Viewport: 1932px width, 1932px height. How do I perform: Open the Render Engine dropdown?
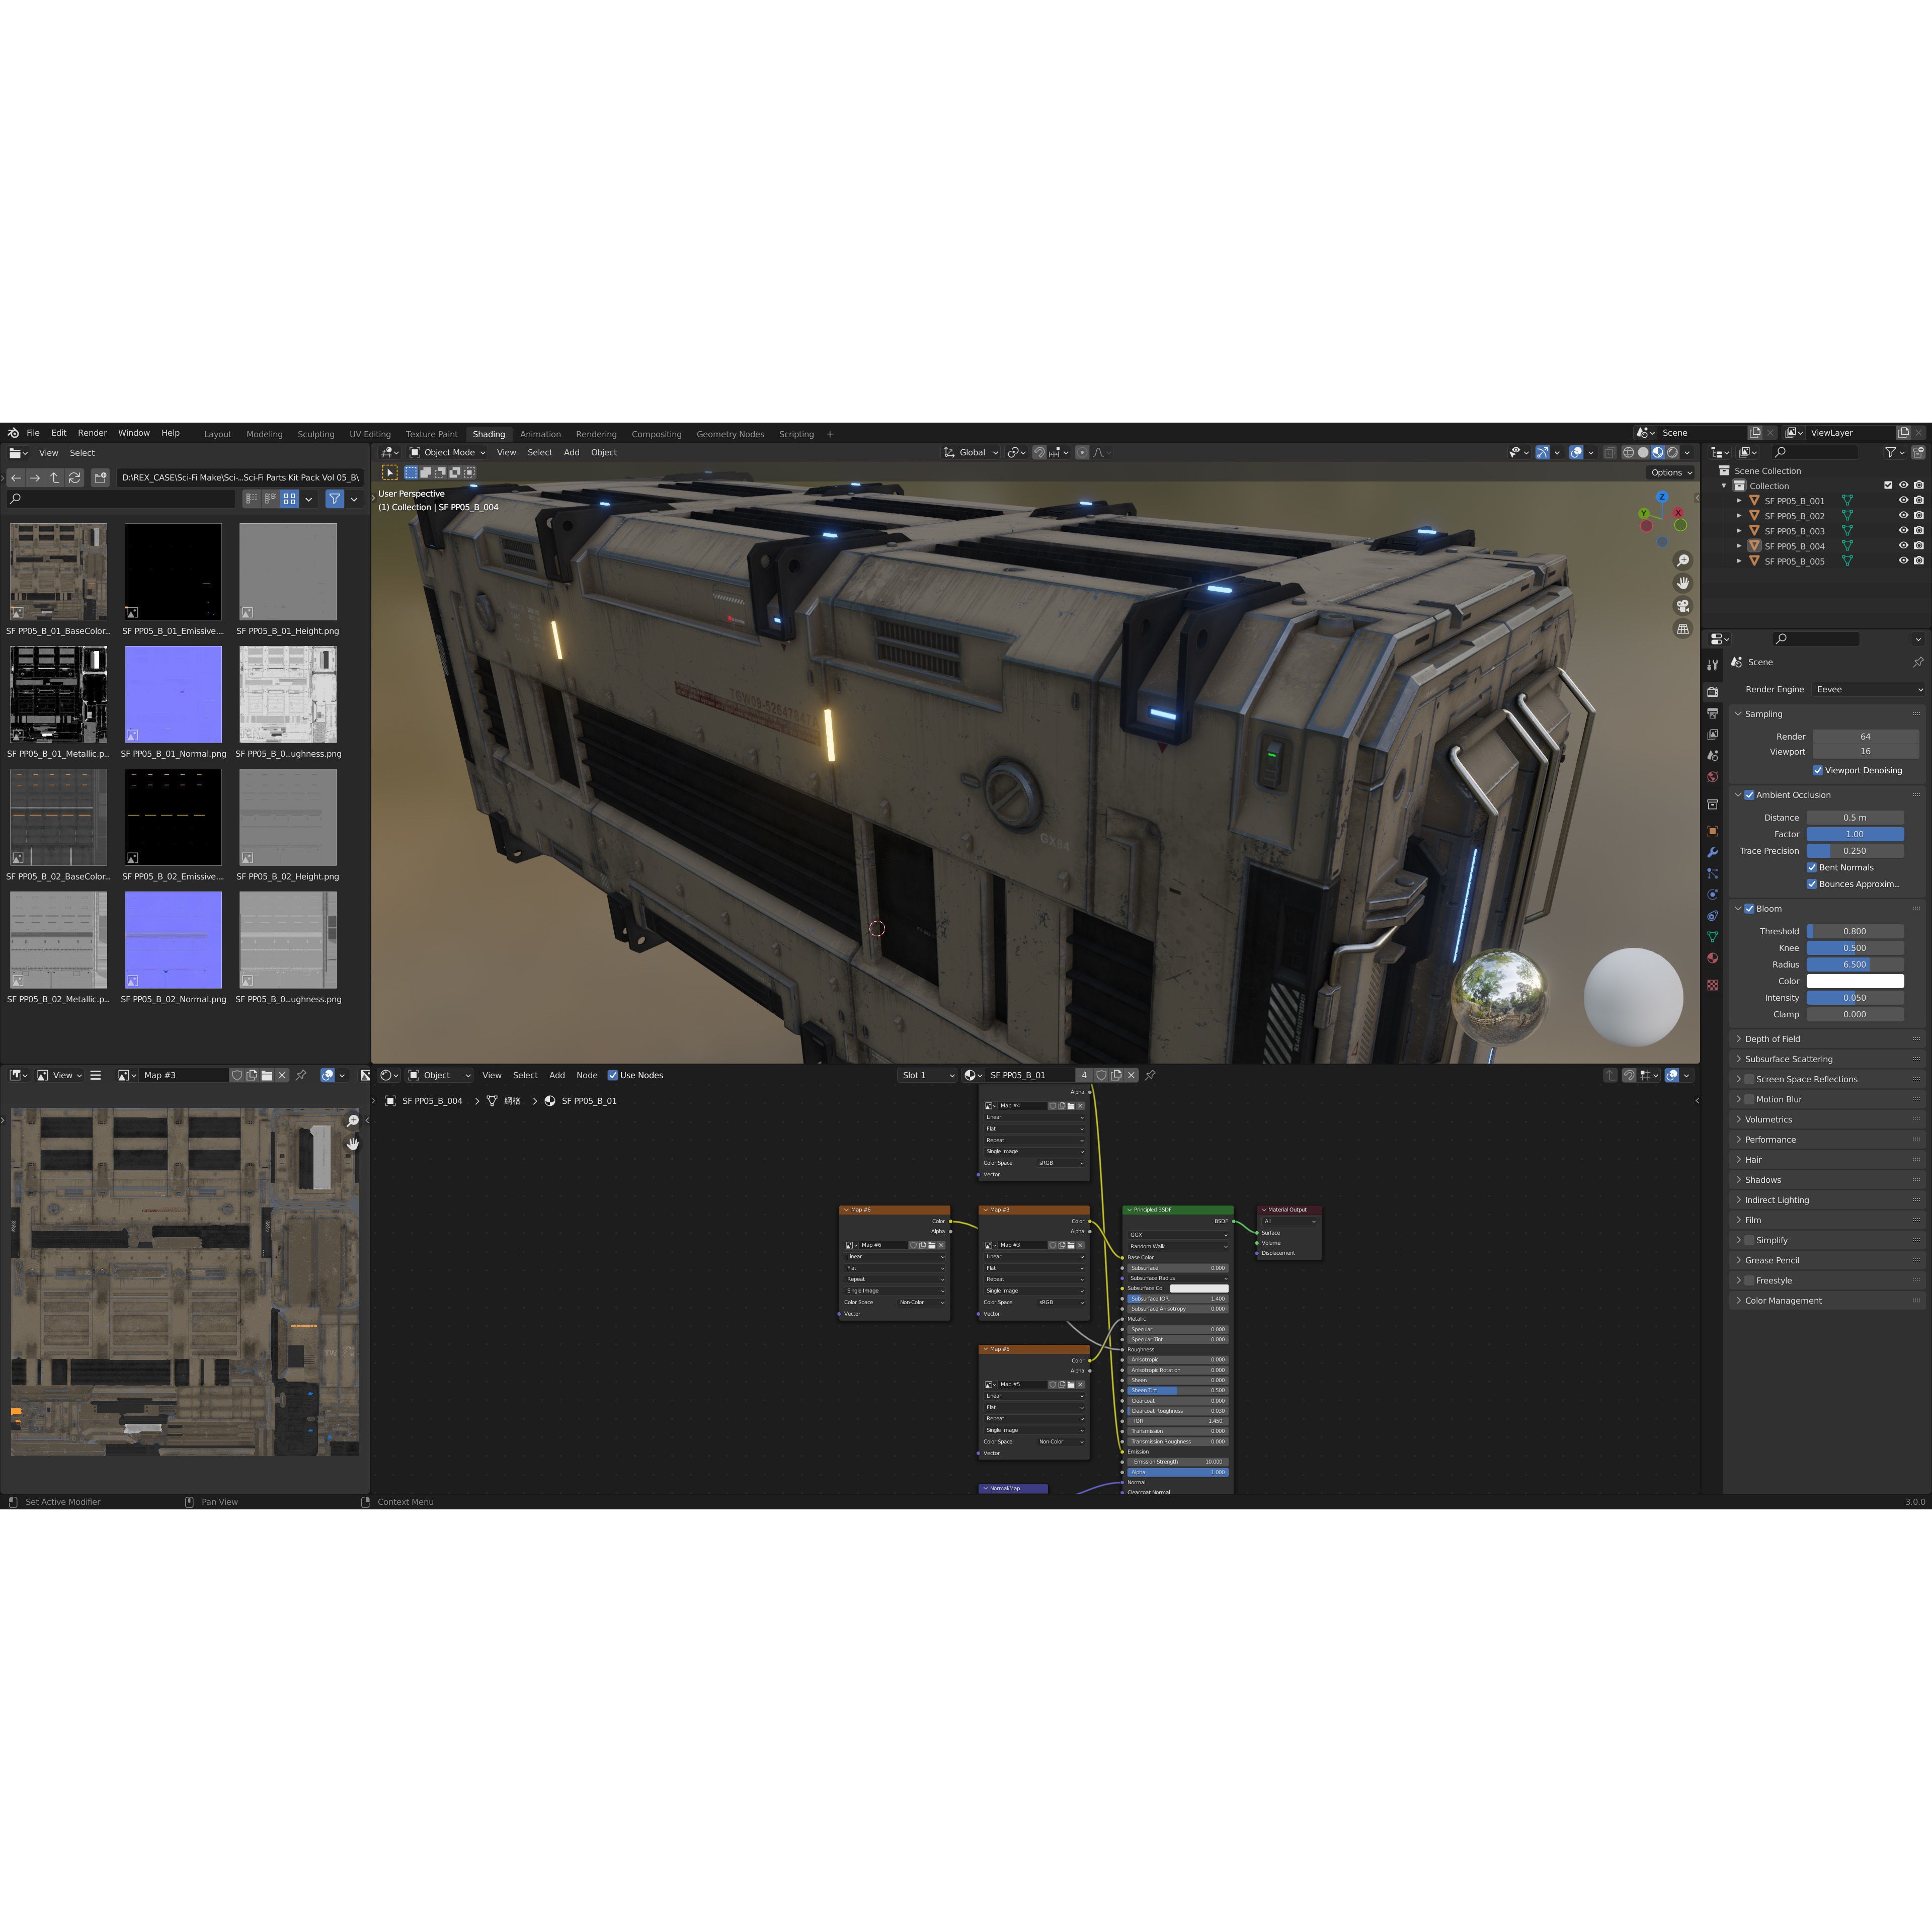pos(1869,690)
